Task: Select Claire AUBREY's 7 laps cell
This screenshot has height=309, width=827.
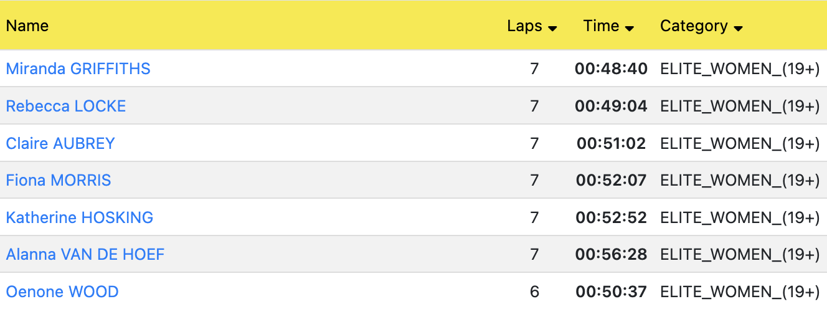Action: coord(534,143)
